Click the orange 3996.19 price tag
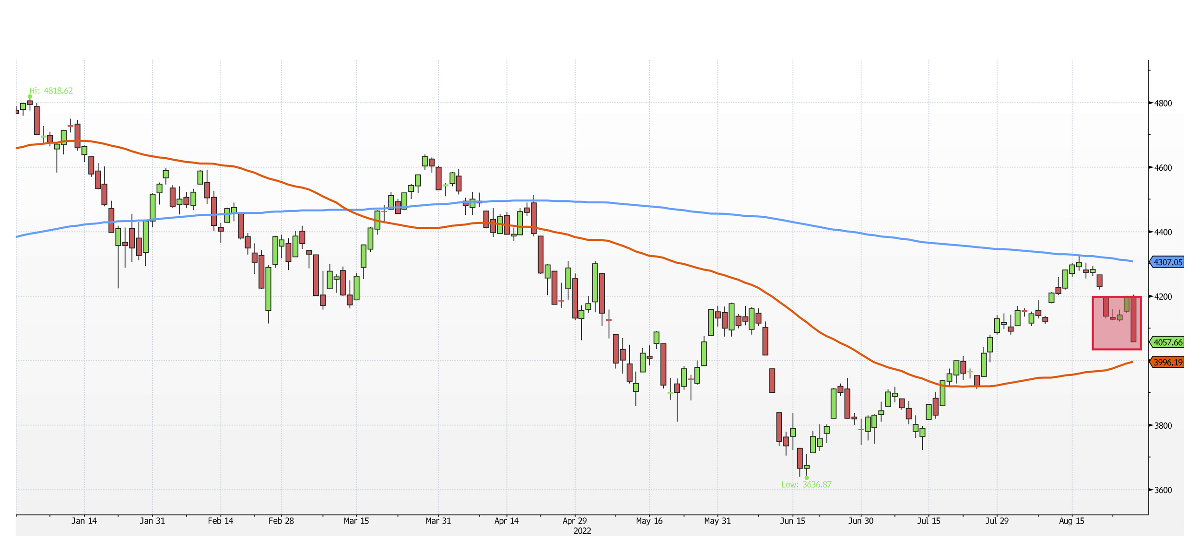Viewport: 1199px width, 551px height. click(x=1167, y=363)
